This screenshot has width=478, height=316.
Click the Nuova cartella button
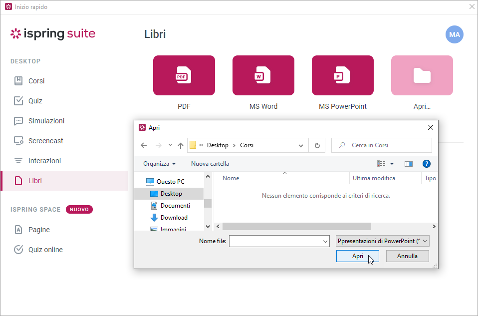210,164
